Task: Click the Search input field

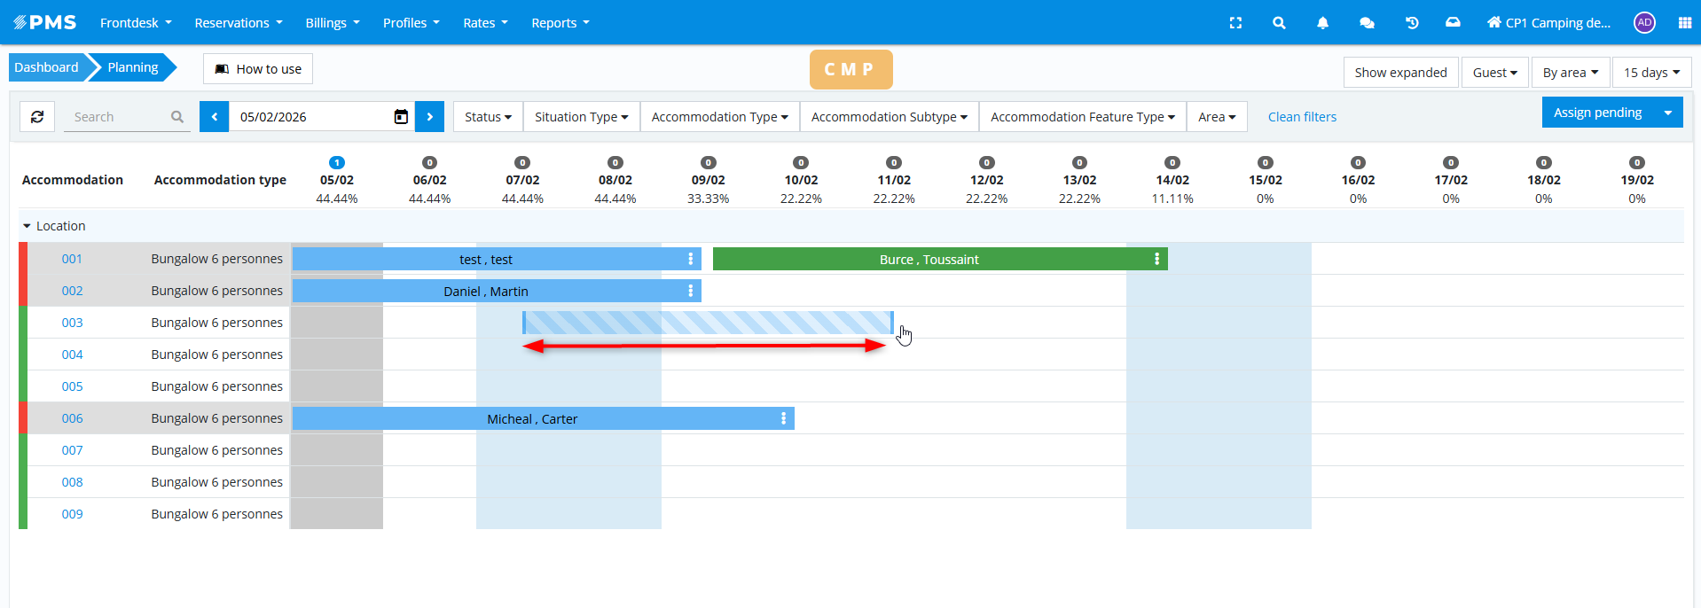Action: (x=120, y=117)
